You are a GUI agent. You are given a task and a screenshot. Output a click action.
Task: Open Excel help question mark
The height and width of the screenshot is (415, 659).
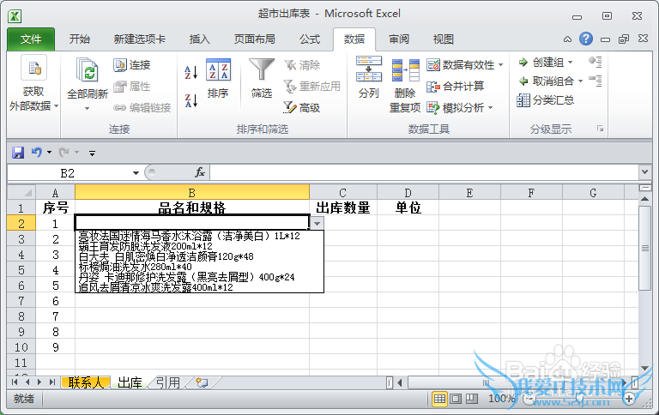pyautogui.click(x=586, y=39)
